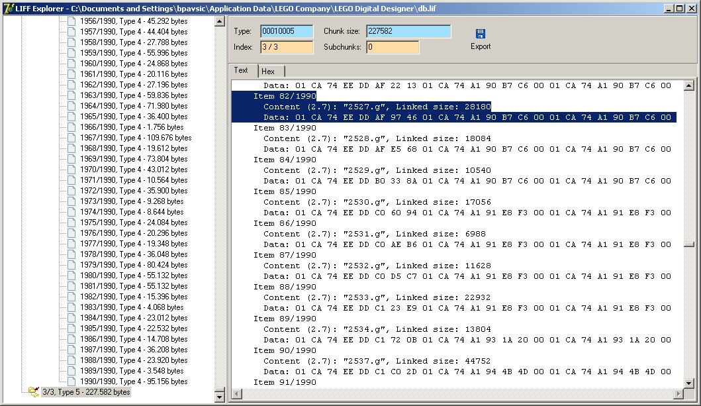Click the Index field showing 3 / 3

[x=287, y=47]
